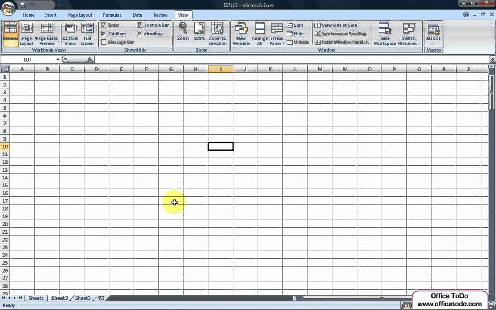Select row 20 header
Screen dimensions: 496x310
click(x=5, y=224)
